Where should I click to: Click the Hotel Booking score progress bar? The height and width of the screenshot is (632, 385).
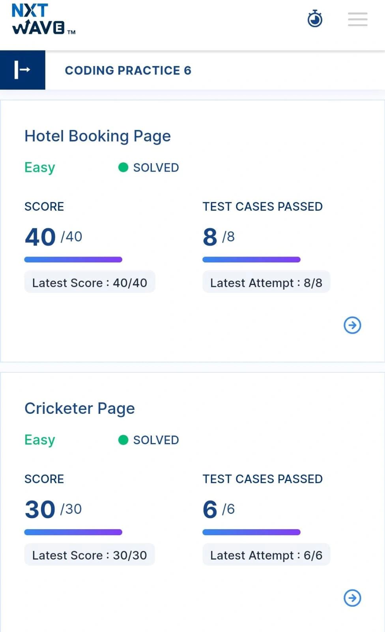73,260
